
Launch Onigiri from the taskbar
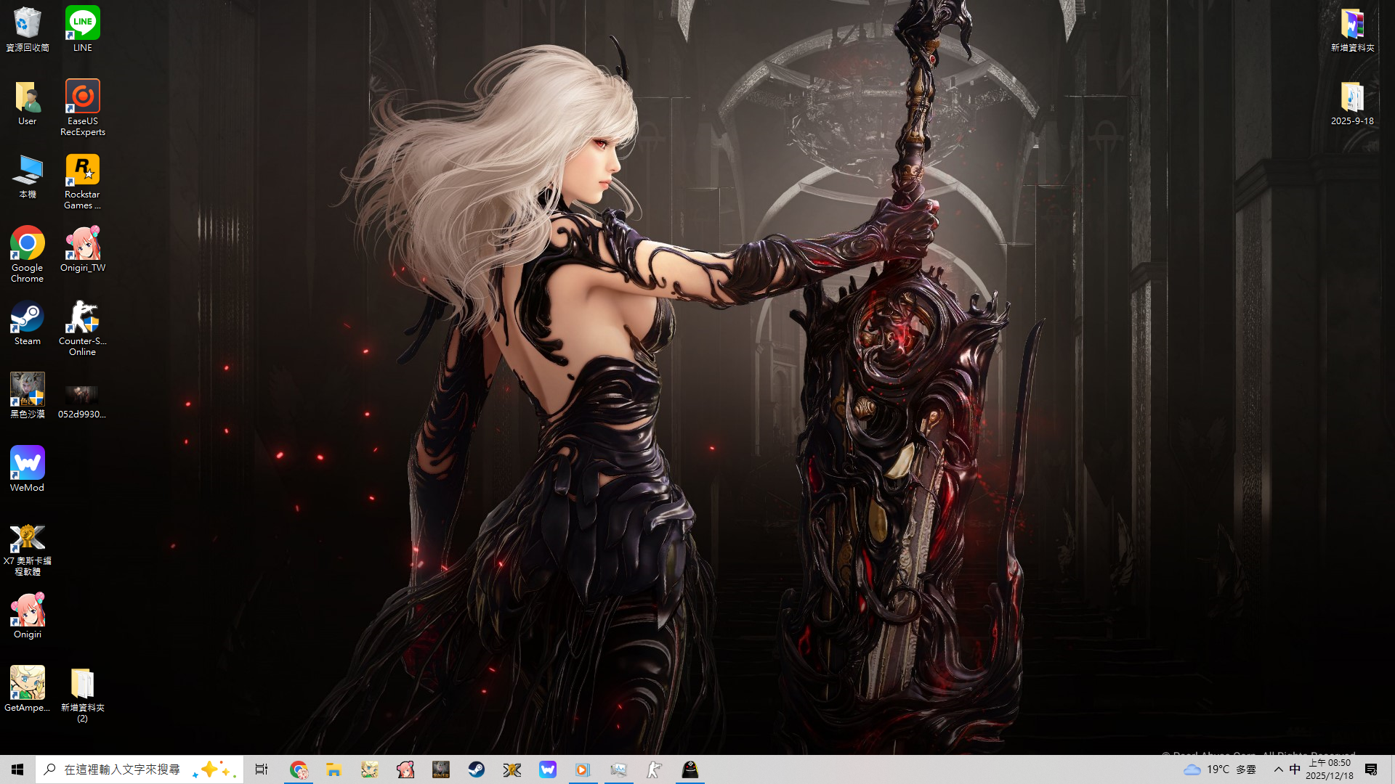(x=405, y=769)
